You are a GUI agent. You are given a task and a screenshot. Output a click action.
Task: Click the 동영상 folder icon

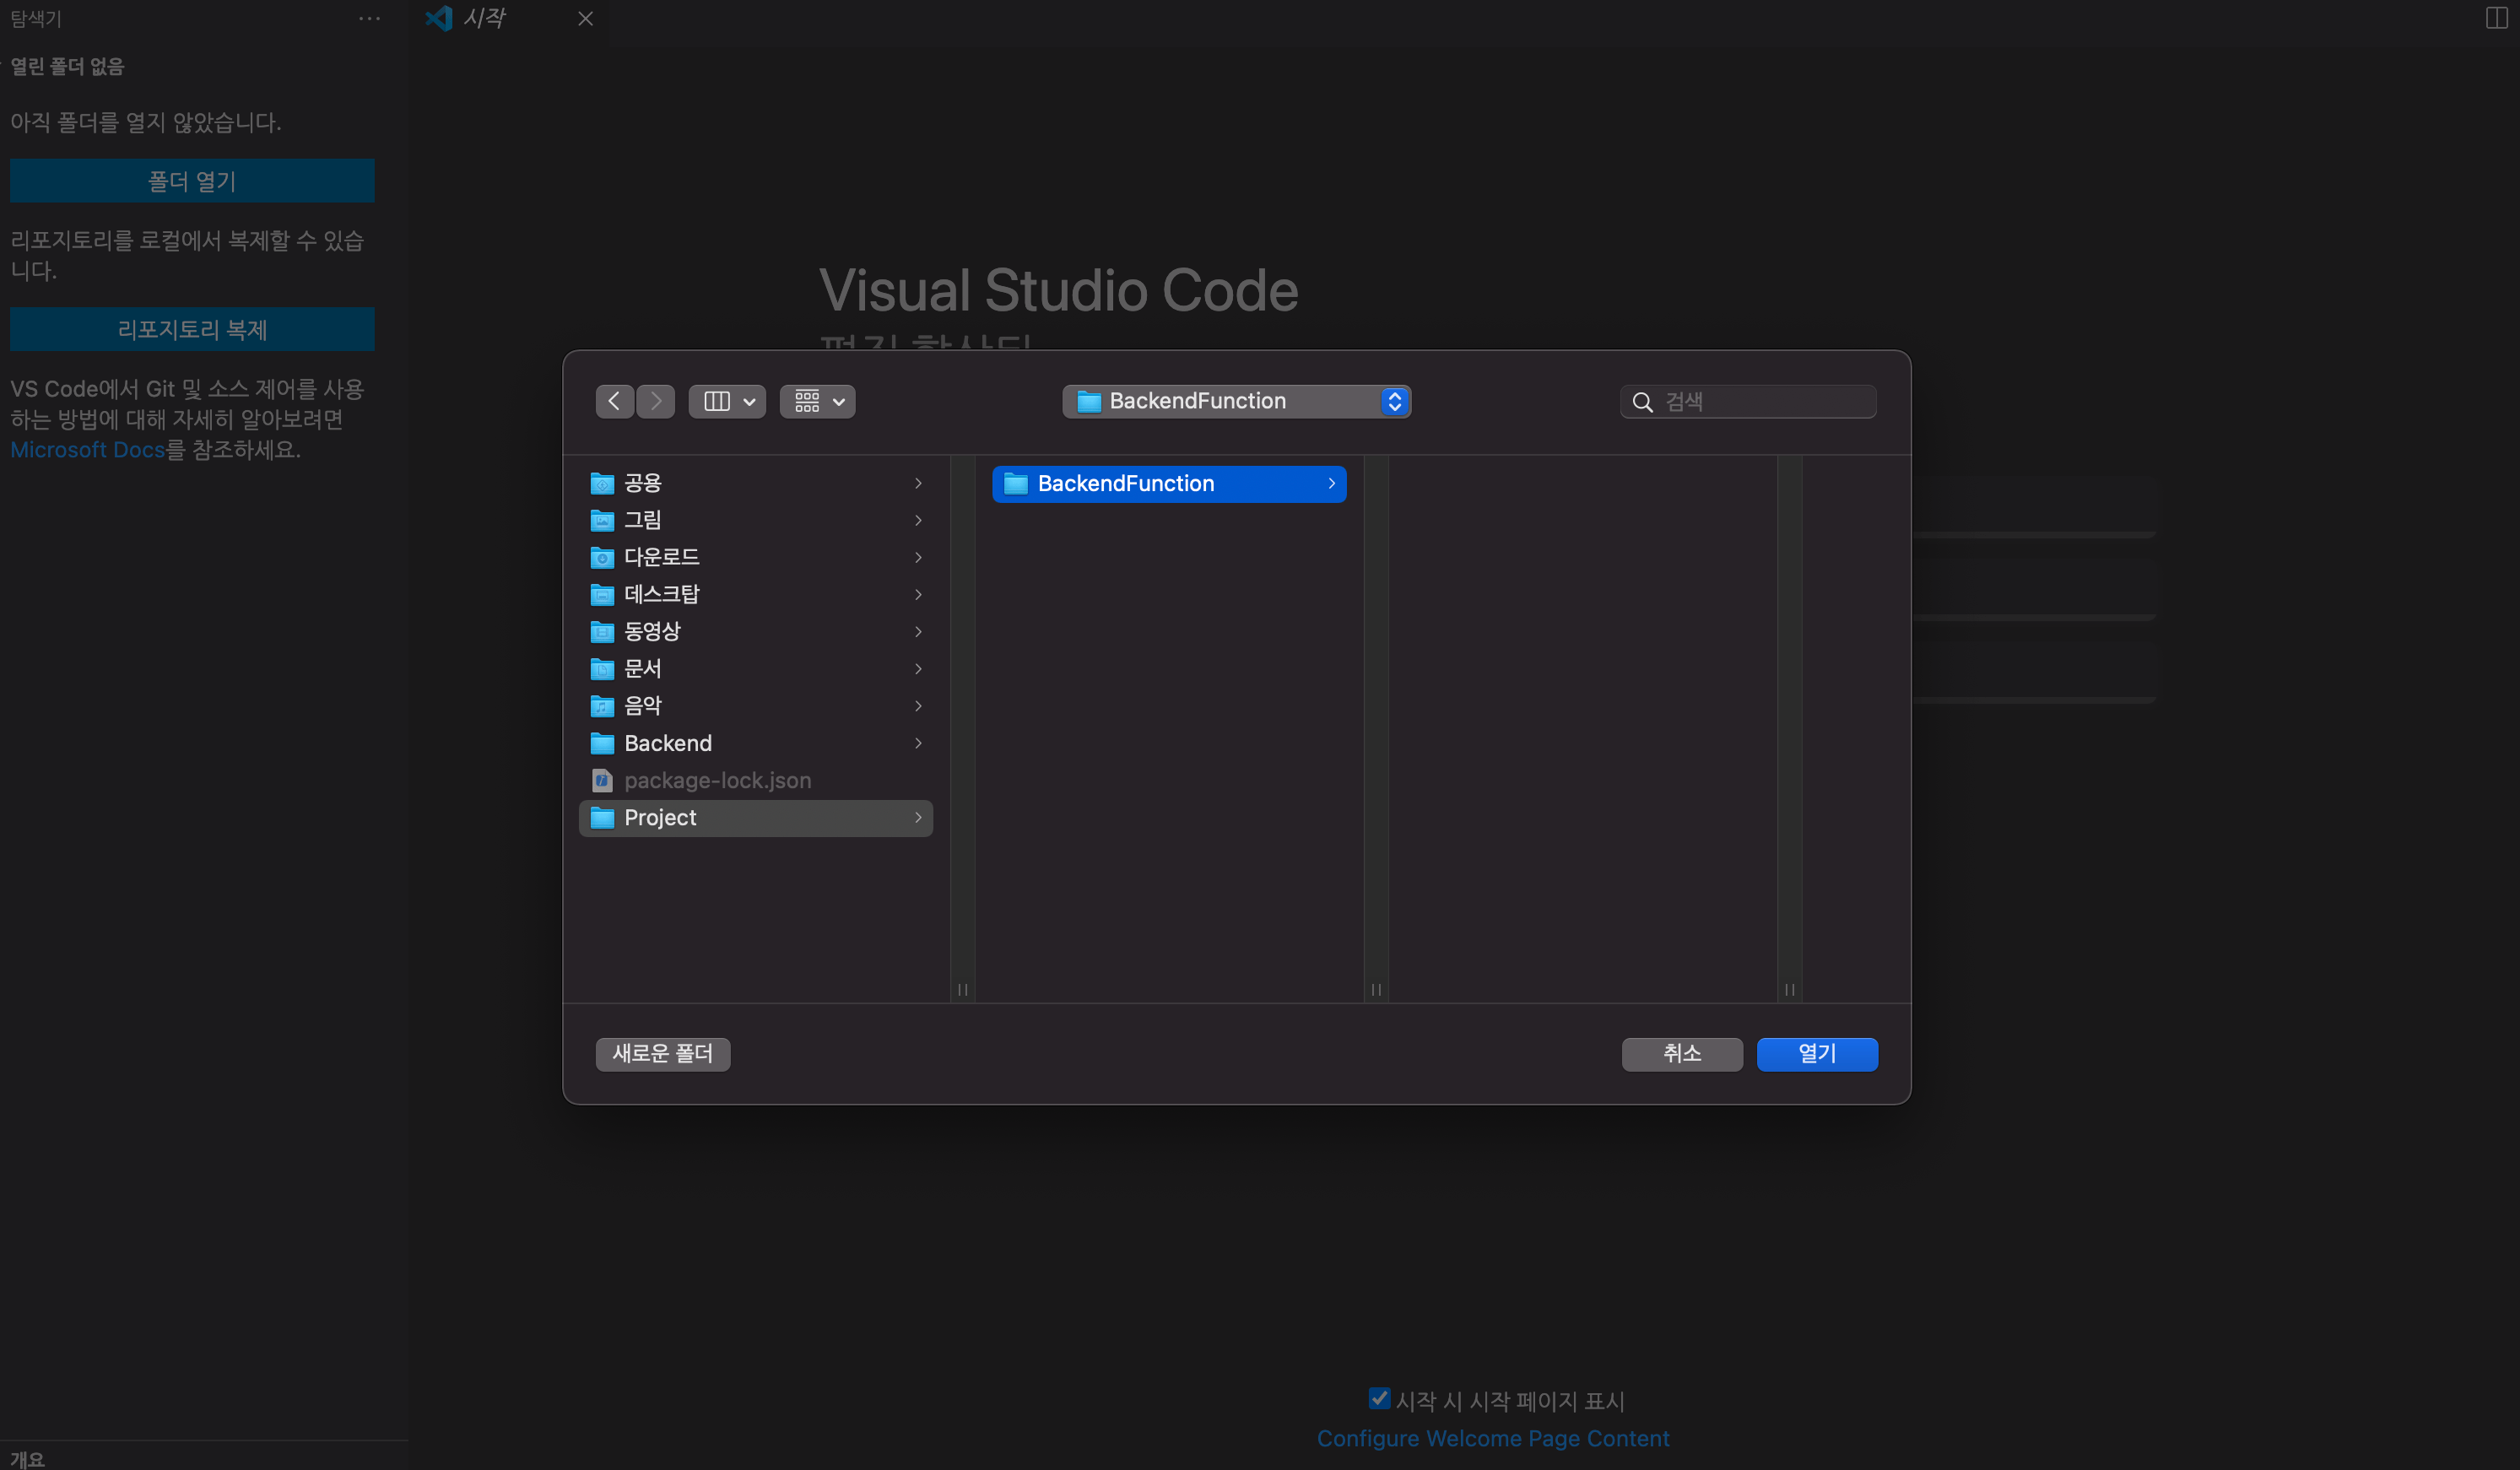coord(602,632)
